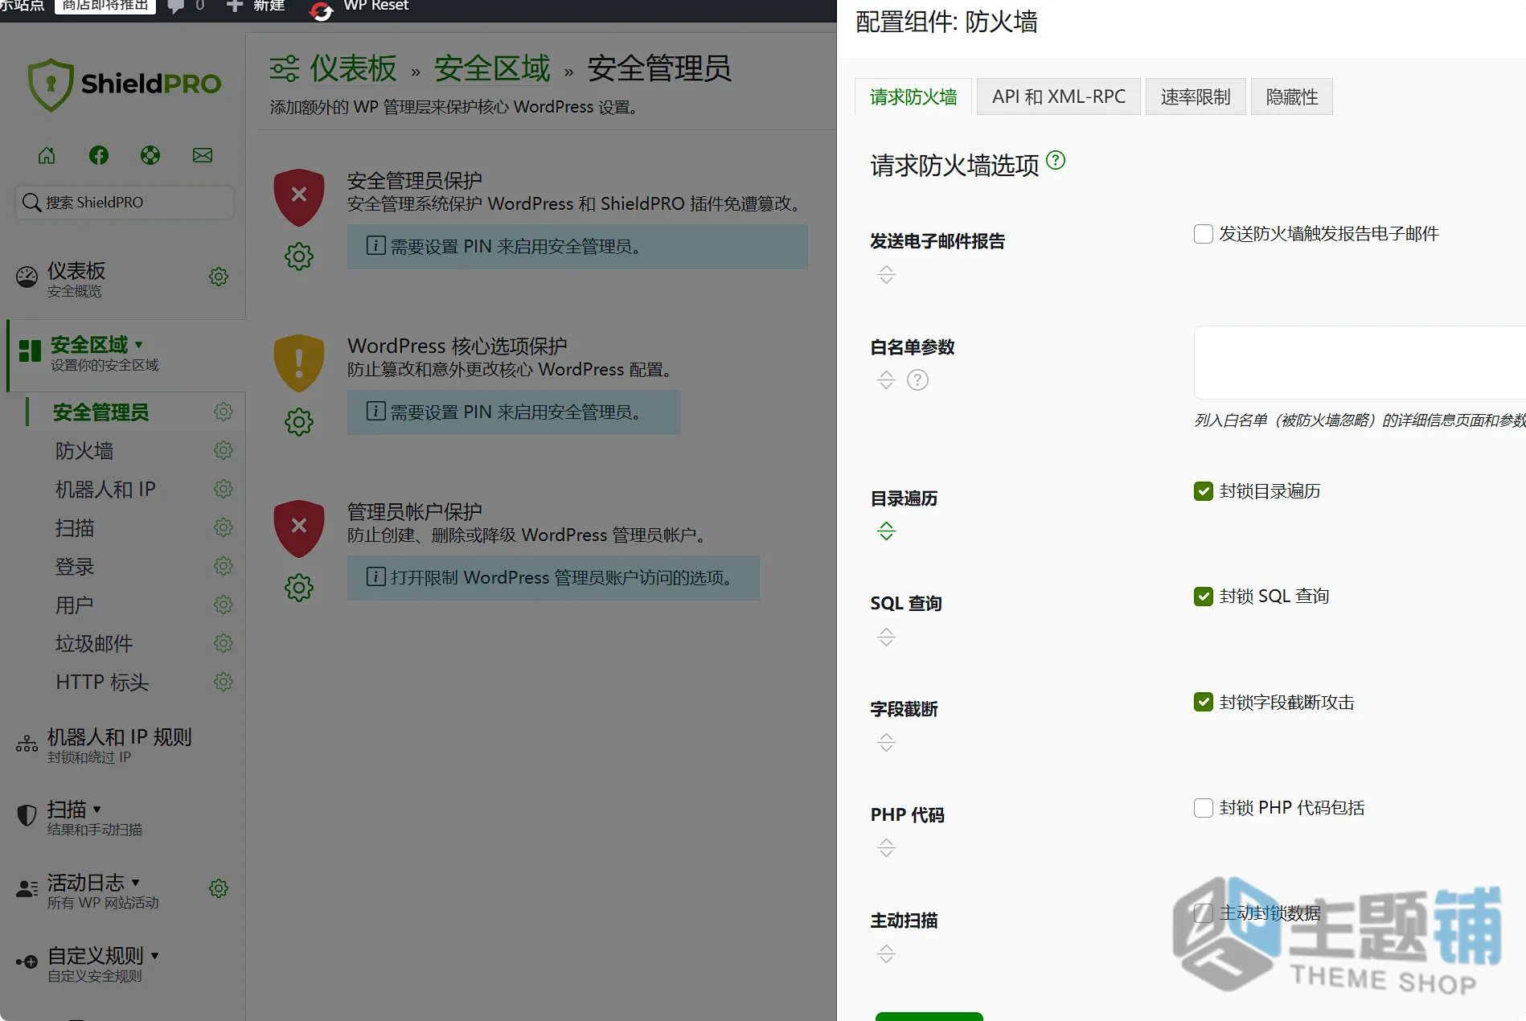Open the help lifebuoy icon

[150, 155]
